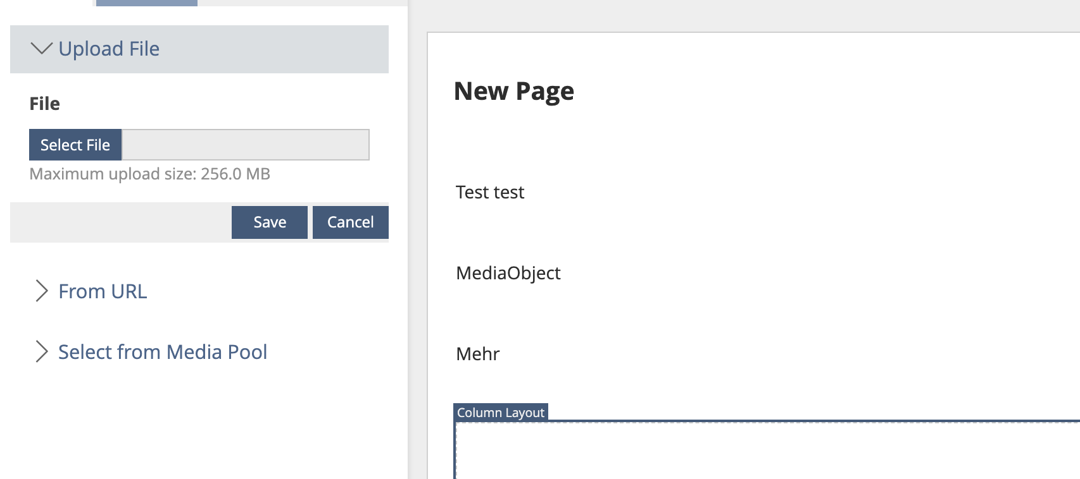Click blank gray bar left of Save
Image resolution: width=1080 pixels, height=479 pixels.
[x=120, y=222]
